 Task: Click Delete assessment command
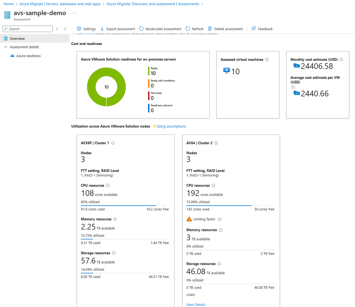click(225, 29)
